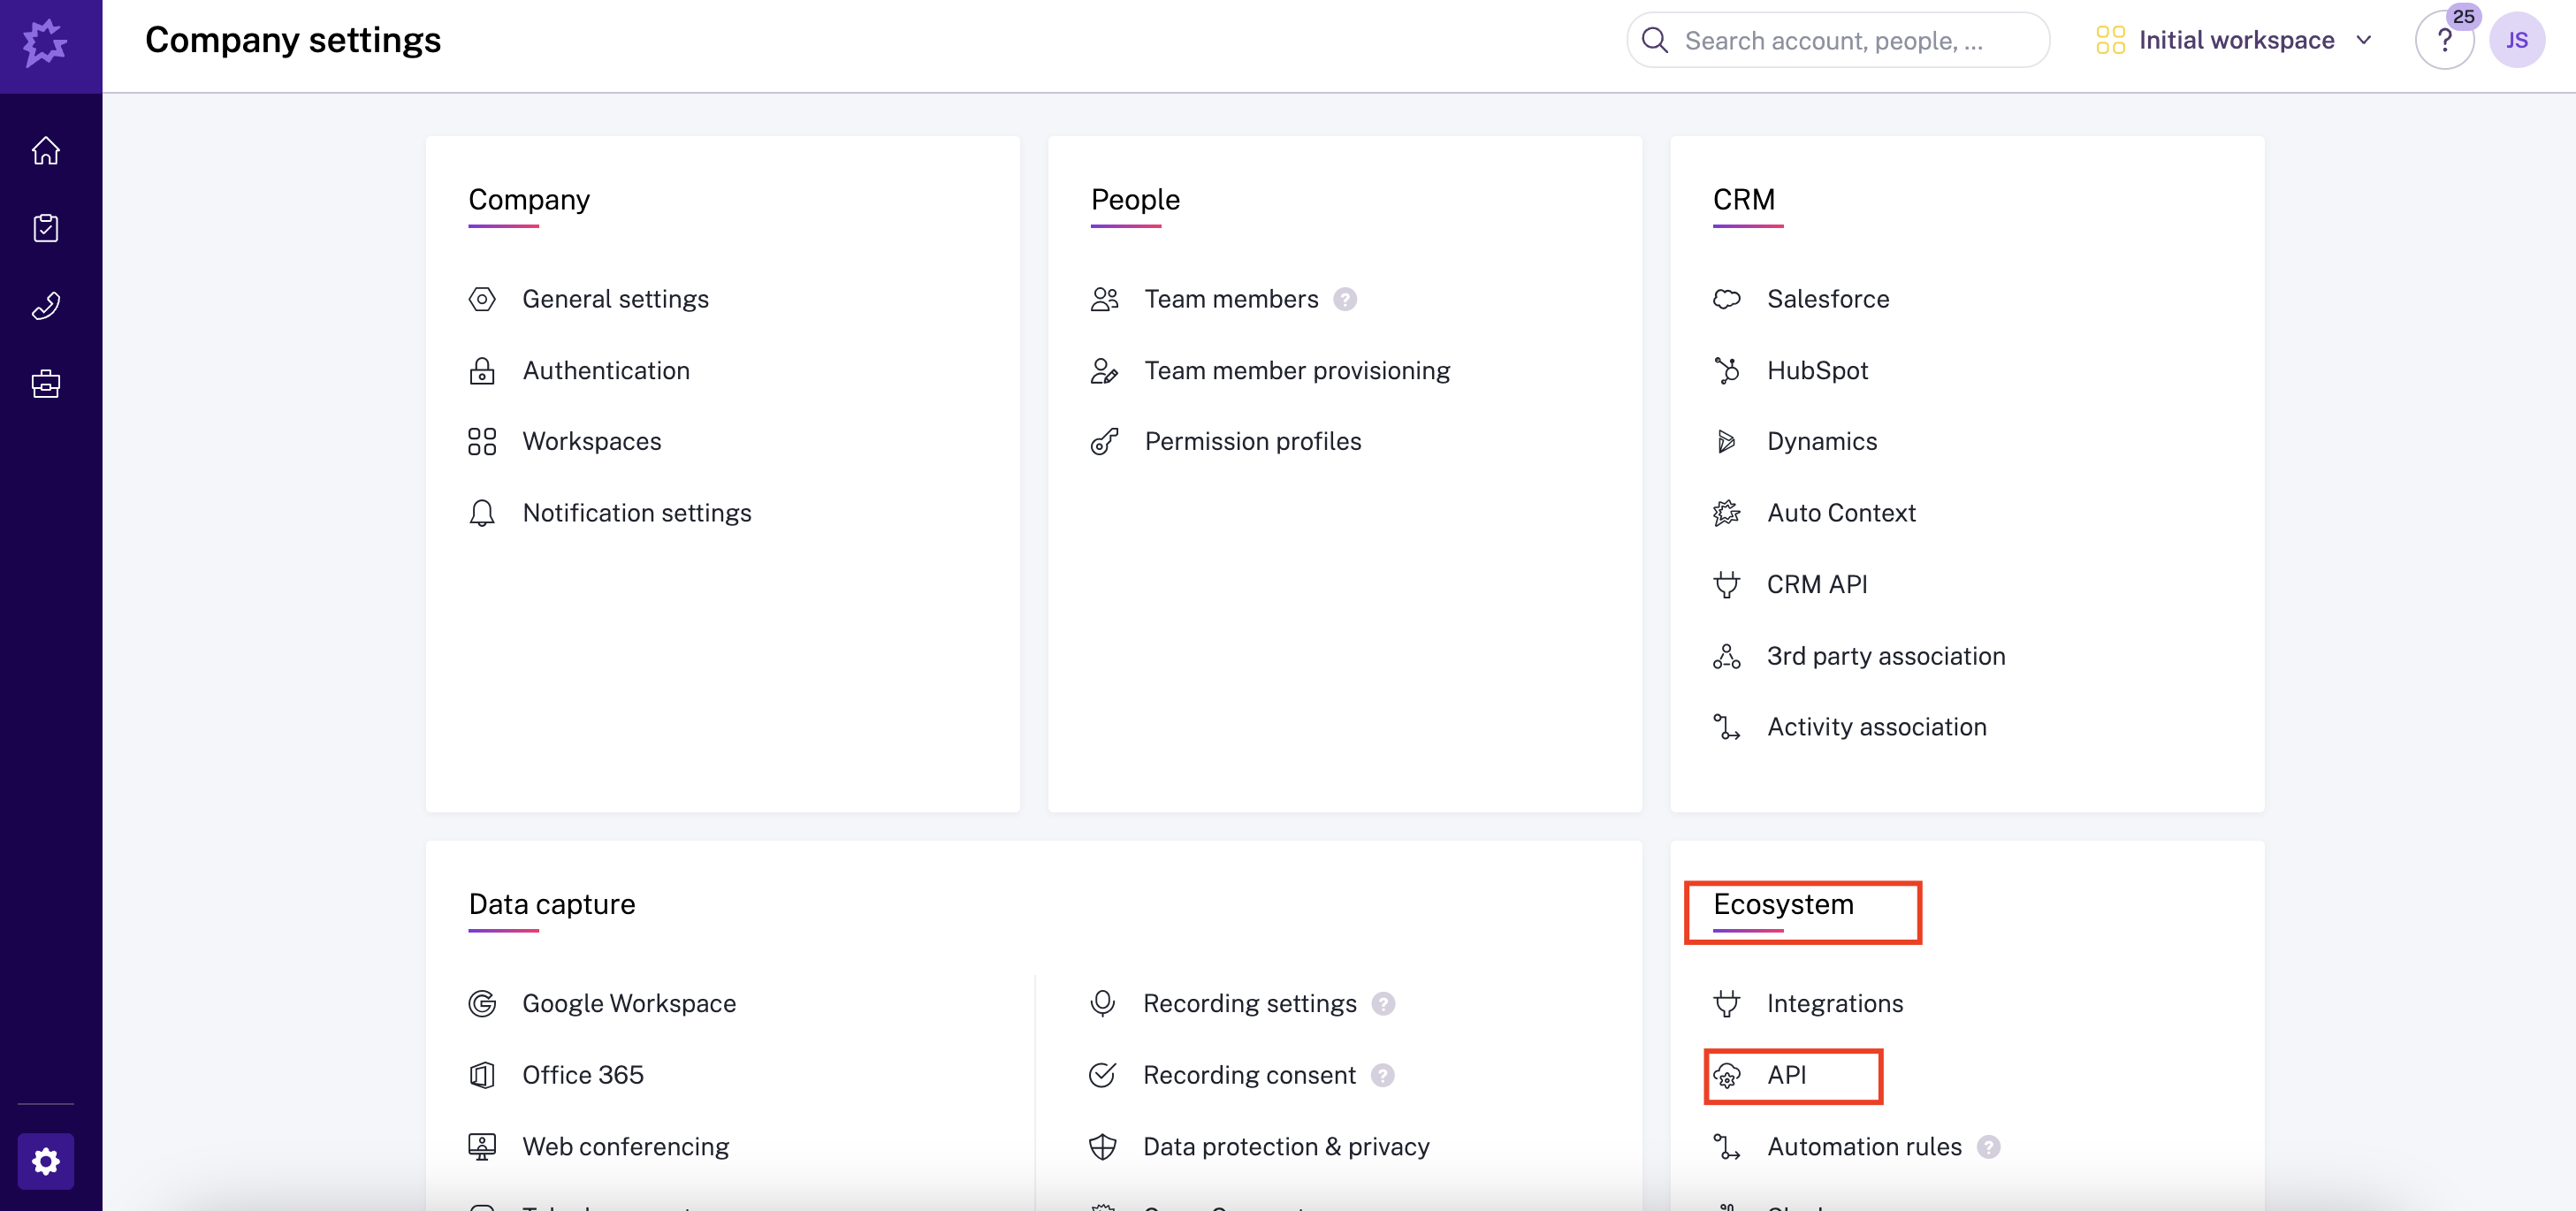
Task: Click the help icon beside Recording settings
Action: pyautogui.click(x=1384, y=1004)
